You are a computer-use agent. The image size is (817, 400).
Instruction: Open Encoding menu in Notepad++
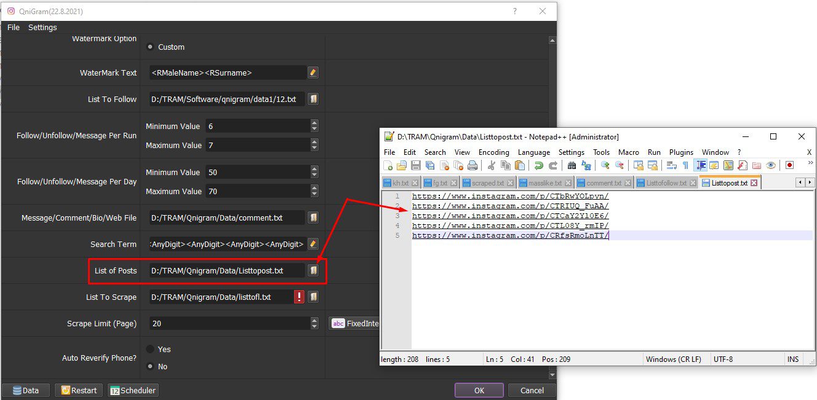coord(494,152)
